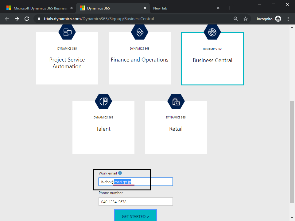Viewport: 295px width, 221px height.
Task: Click the scrollbar up arrow
Action: 292,27
